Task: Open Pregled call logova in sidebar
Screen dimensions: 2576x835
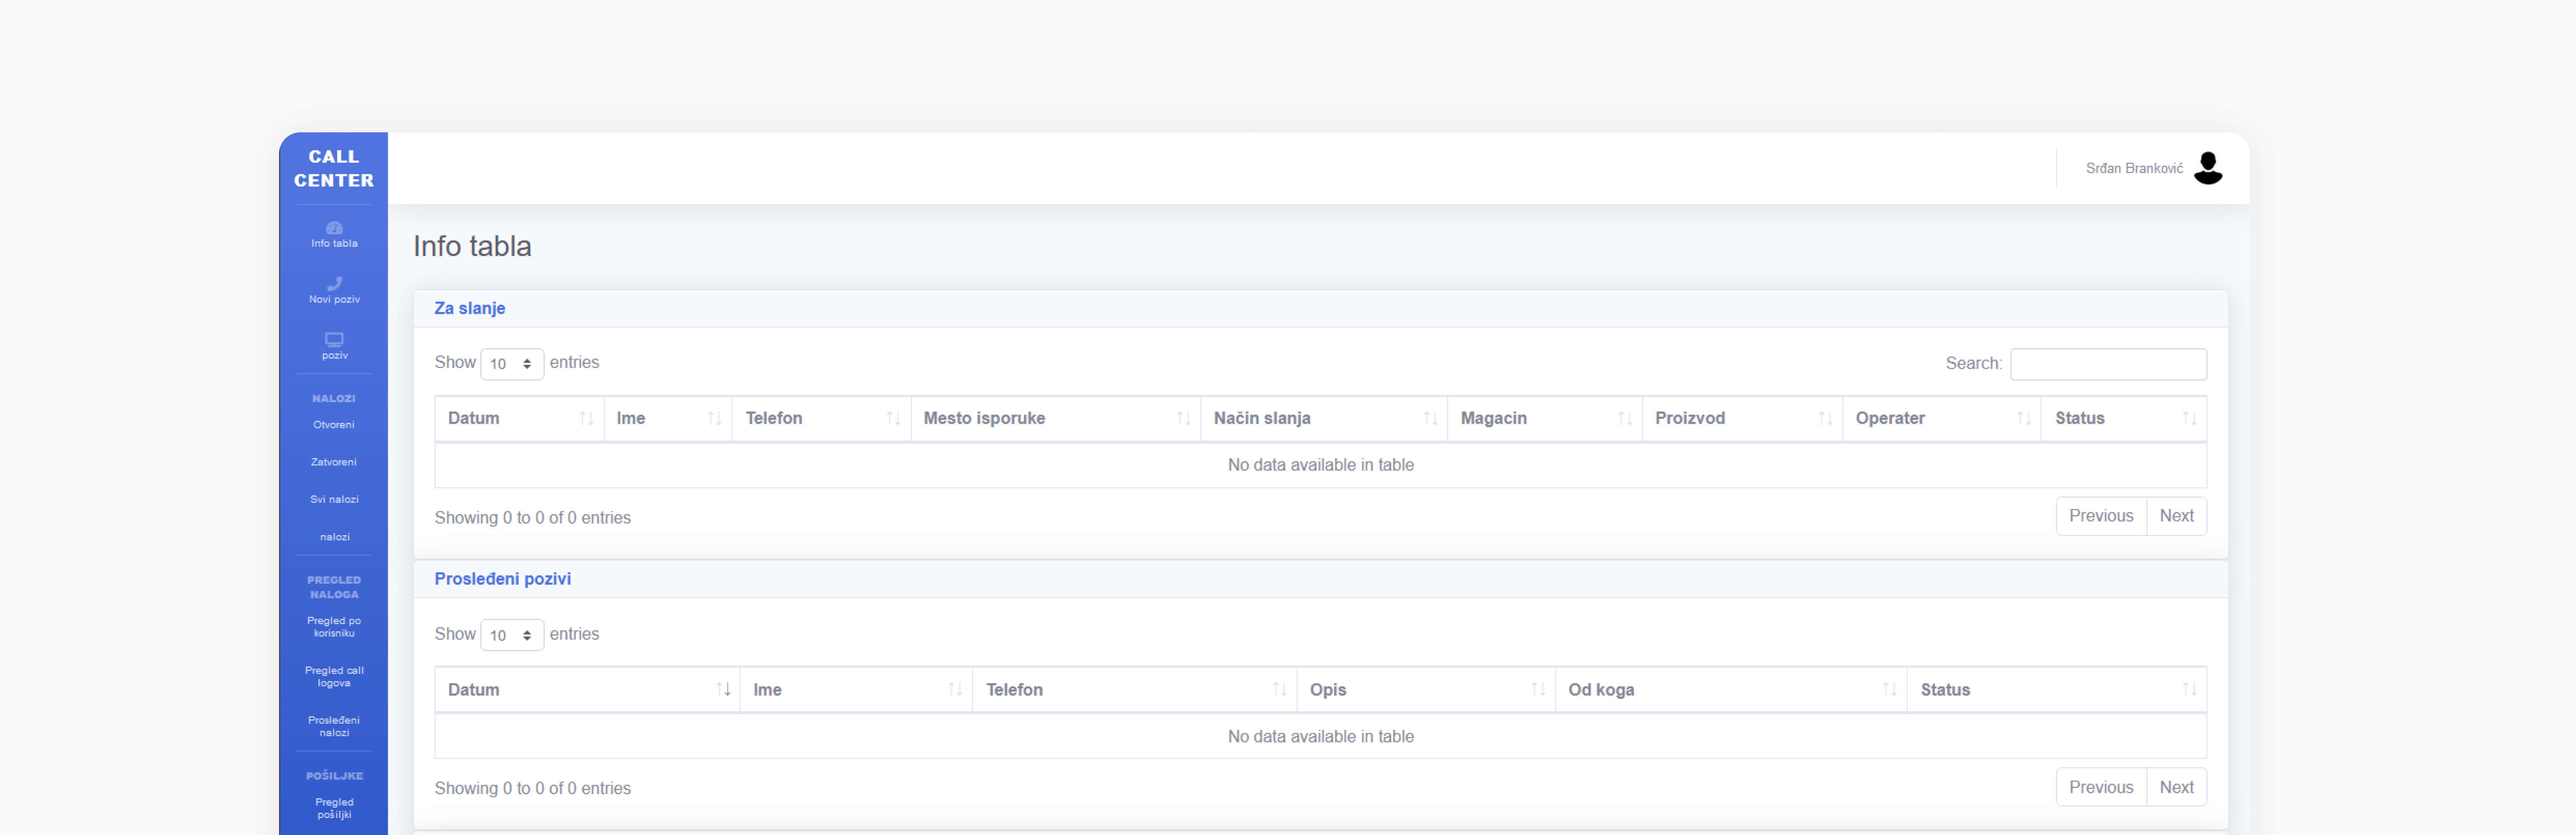Action: point(334,677)
